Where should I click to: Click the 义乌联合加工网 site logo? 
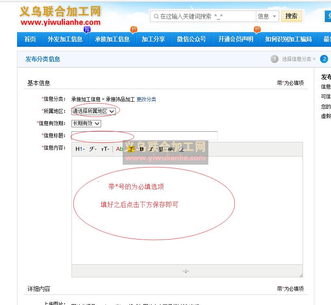61,15
